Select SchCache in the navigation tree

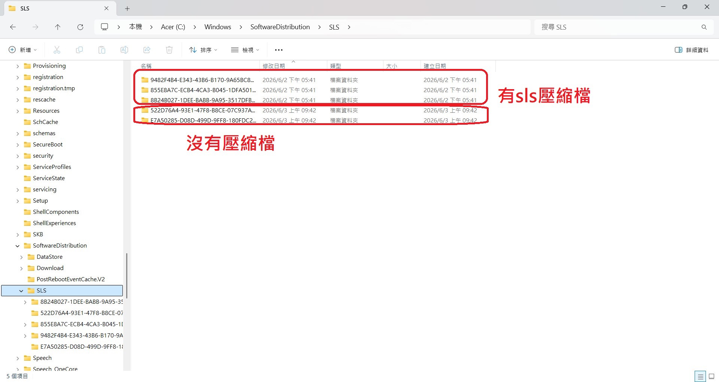click(45, 122)
